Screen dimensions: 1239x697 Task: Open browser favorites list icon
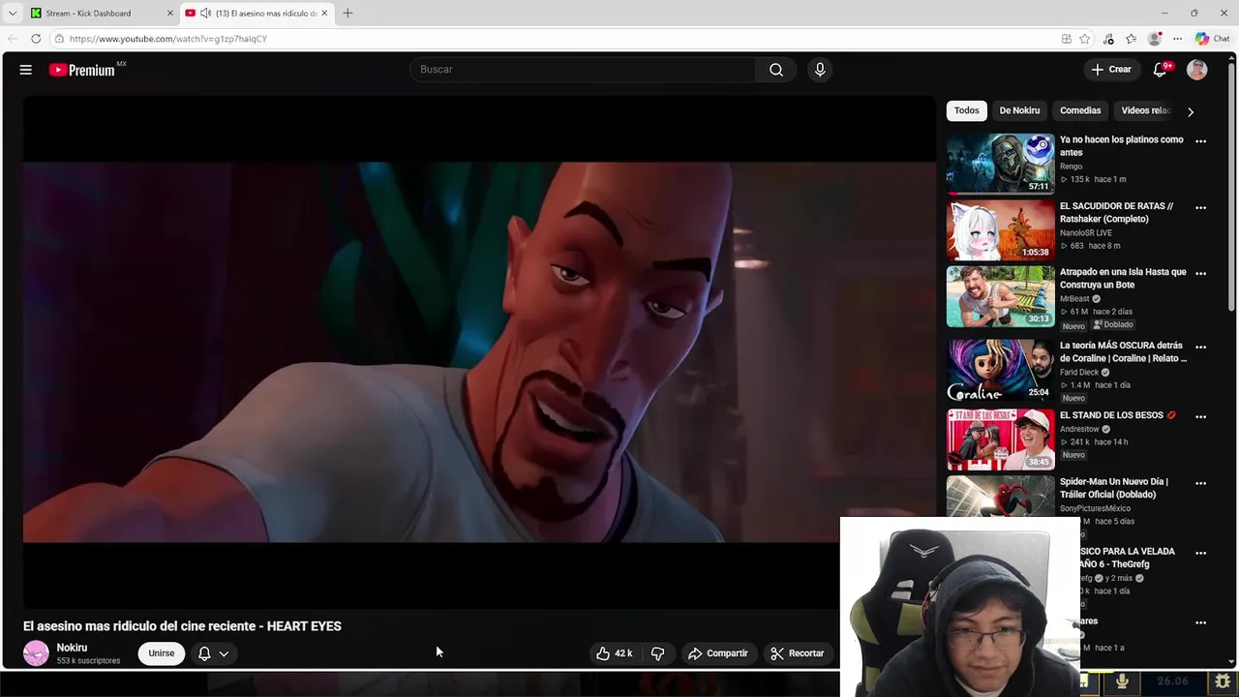tap(1131, 39)
